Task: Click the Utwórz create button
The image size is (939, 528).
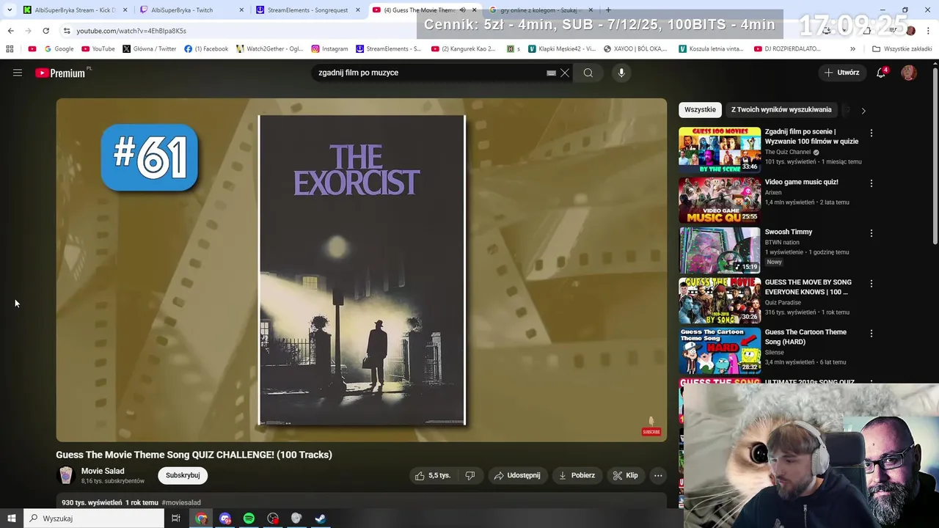Action: coord(842,73)
